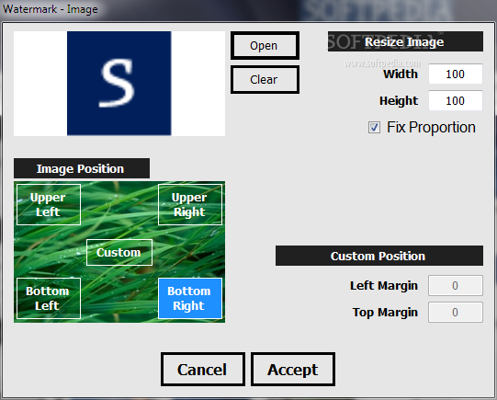
Task: Select the Upper Right position
Action: click(x=190, y=205)
